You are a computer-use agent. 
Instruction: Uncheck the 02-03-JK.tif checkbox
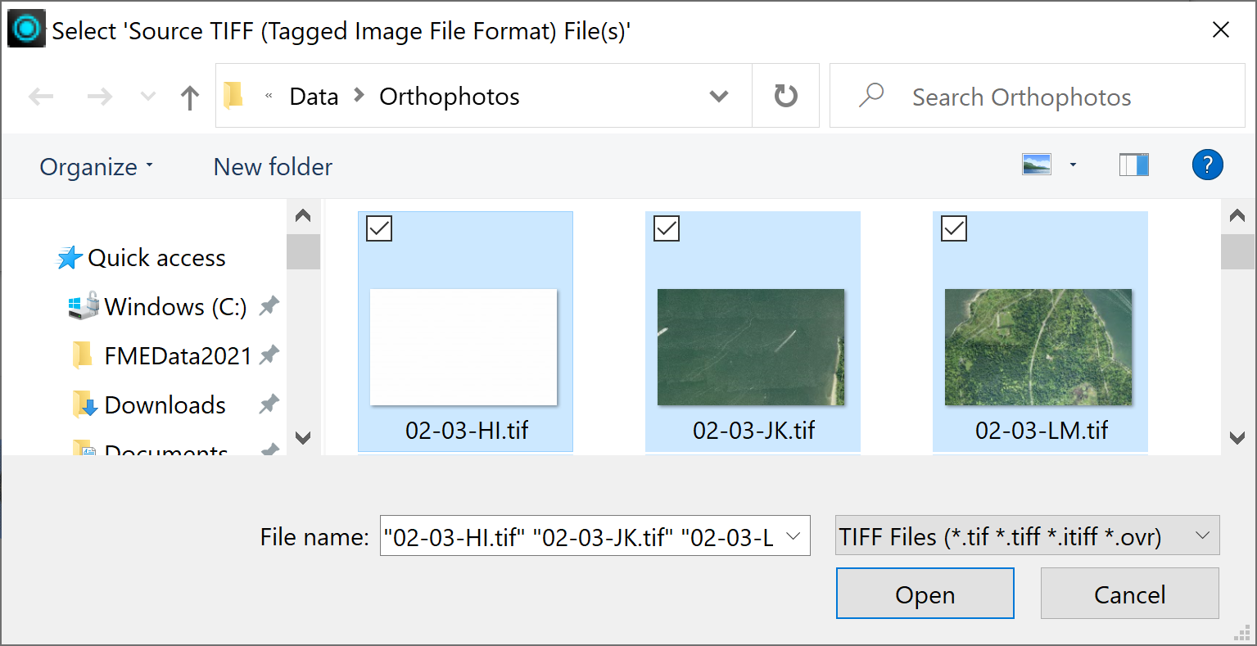click(x=665, y=228)
